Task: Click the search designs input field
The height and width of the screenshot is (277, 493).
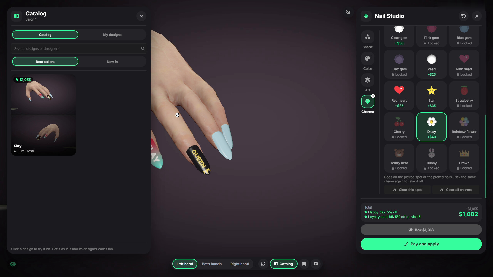Action: pos(79,48)
